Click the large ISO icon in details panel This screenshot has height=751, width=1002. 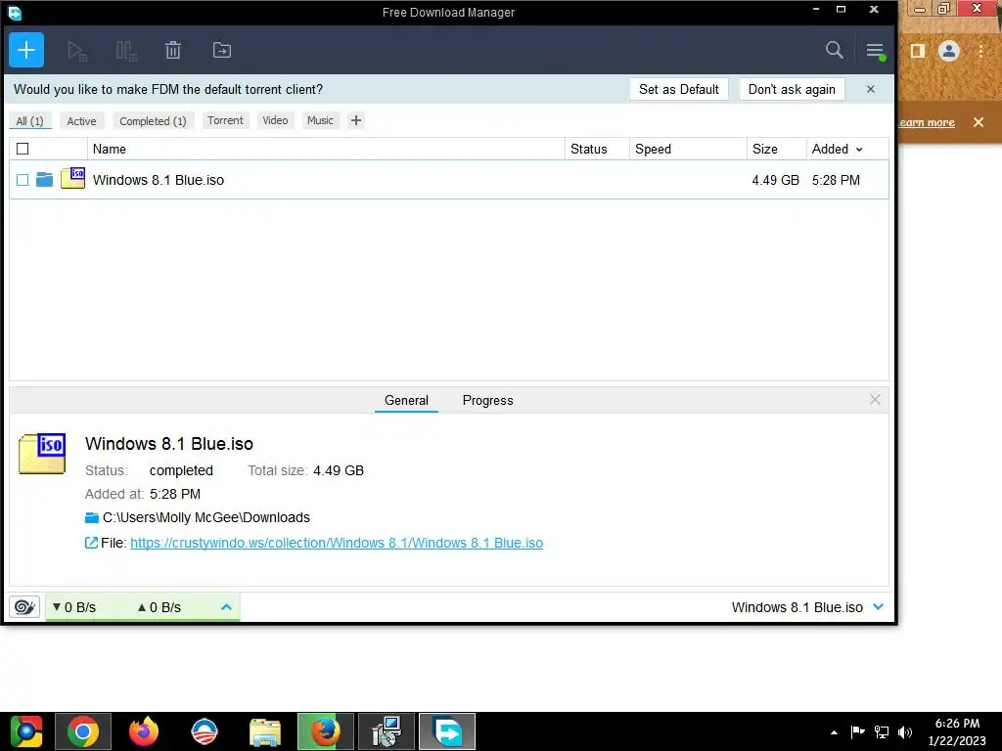[x=42, y=454]
